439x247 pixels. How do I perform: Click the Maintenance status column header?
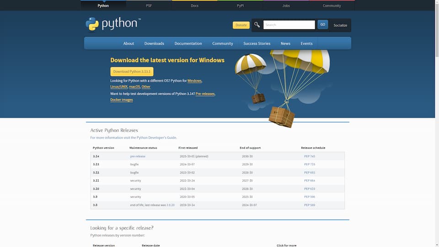click(x=143, y=148)
